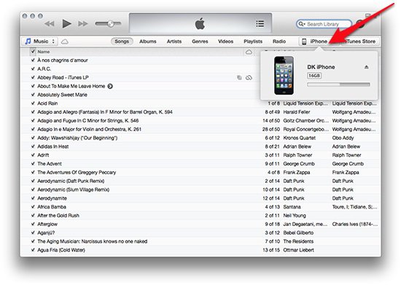Select After the Gold Rush

[58, 216]
